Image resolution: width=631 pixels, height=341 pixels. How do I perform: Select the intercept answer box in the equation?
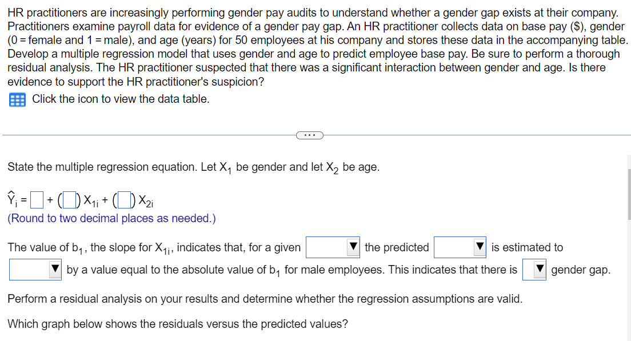[36, 199]
